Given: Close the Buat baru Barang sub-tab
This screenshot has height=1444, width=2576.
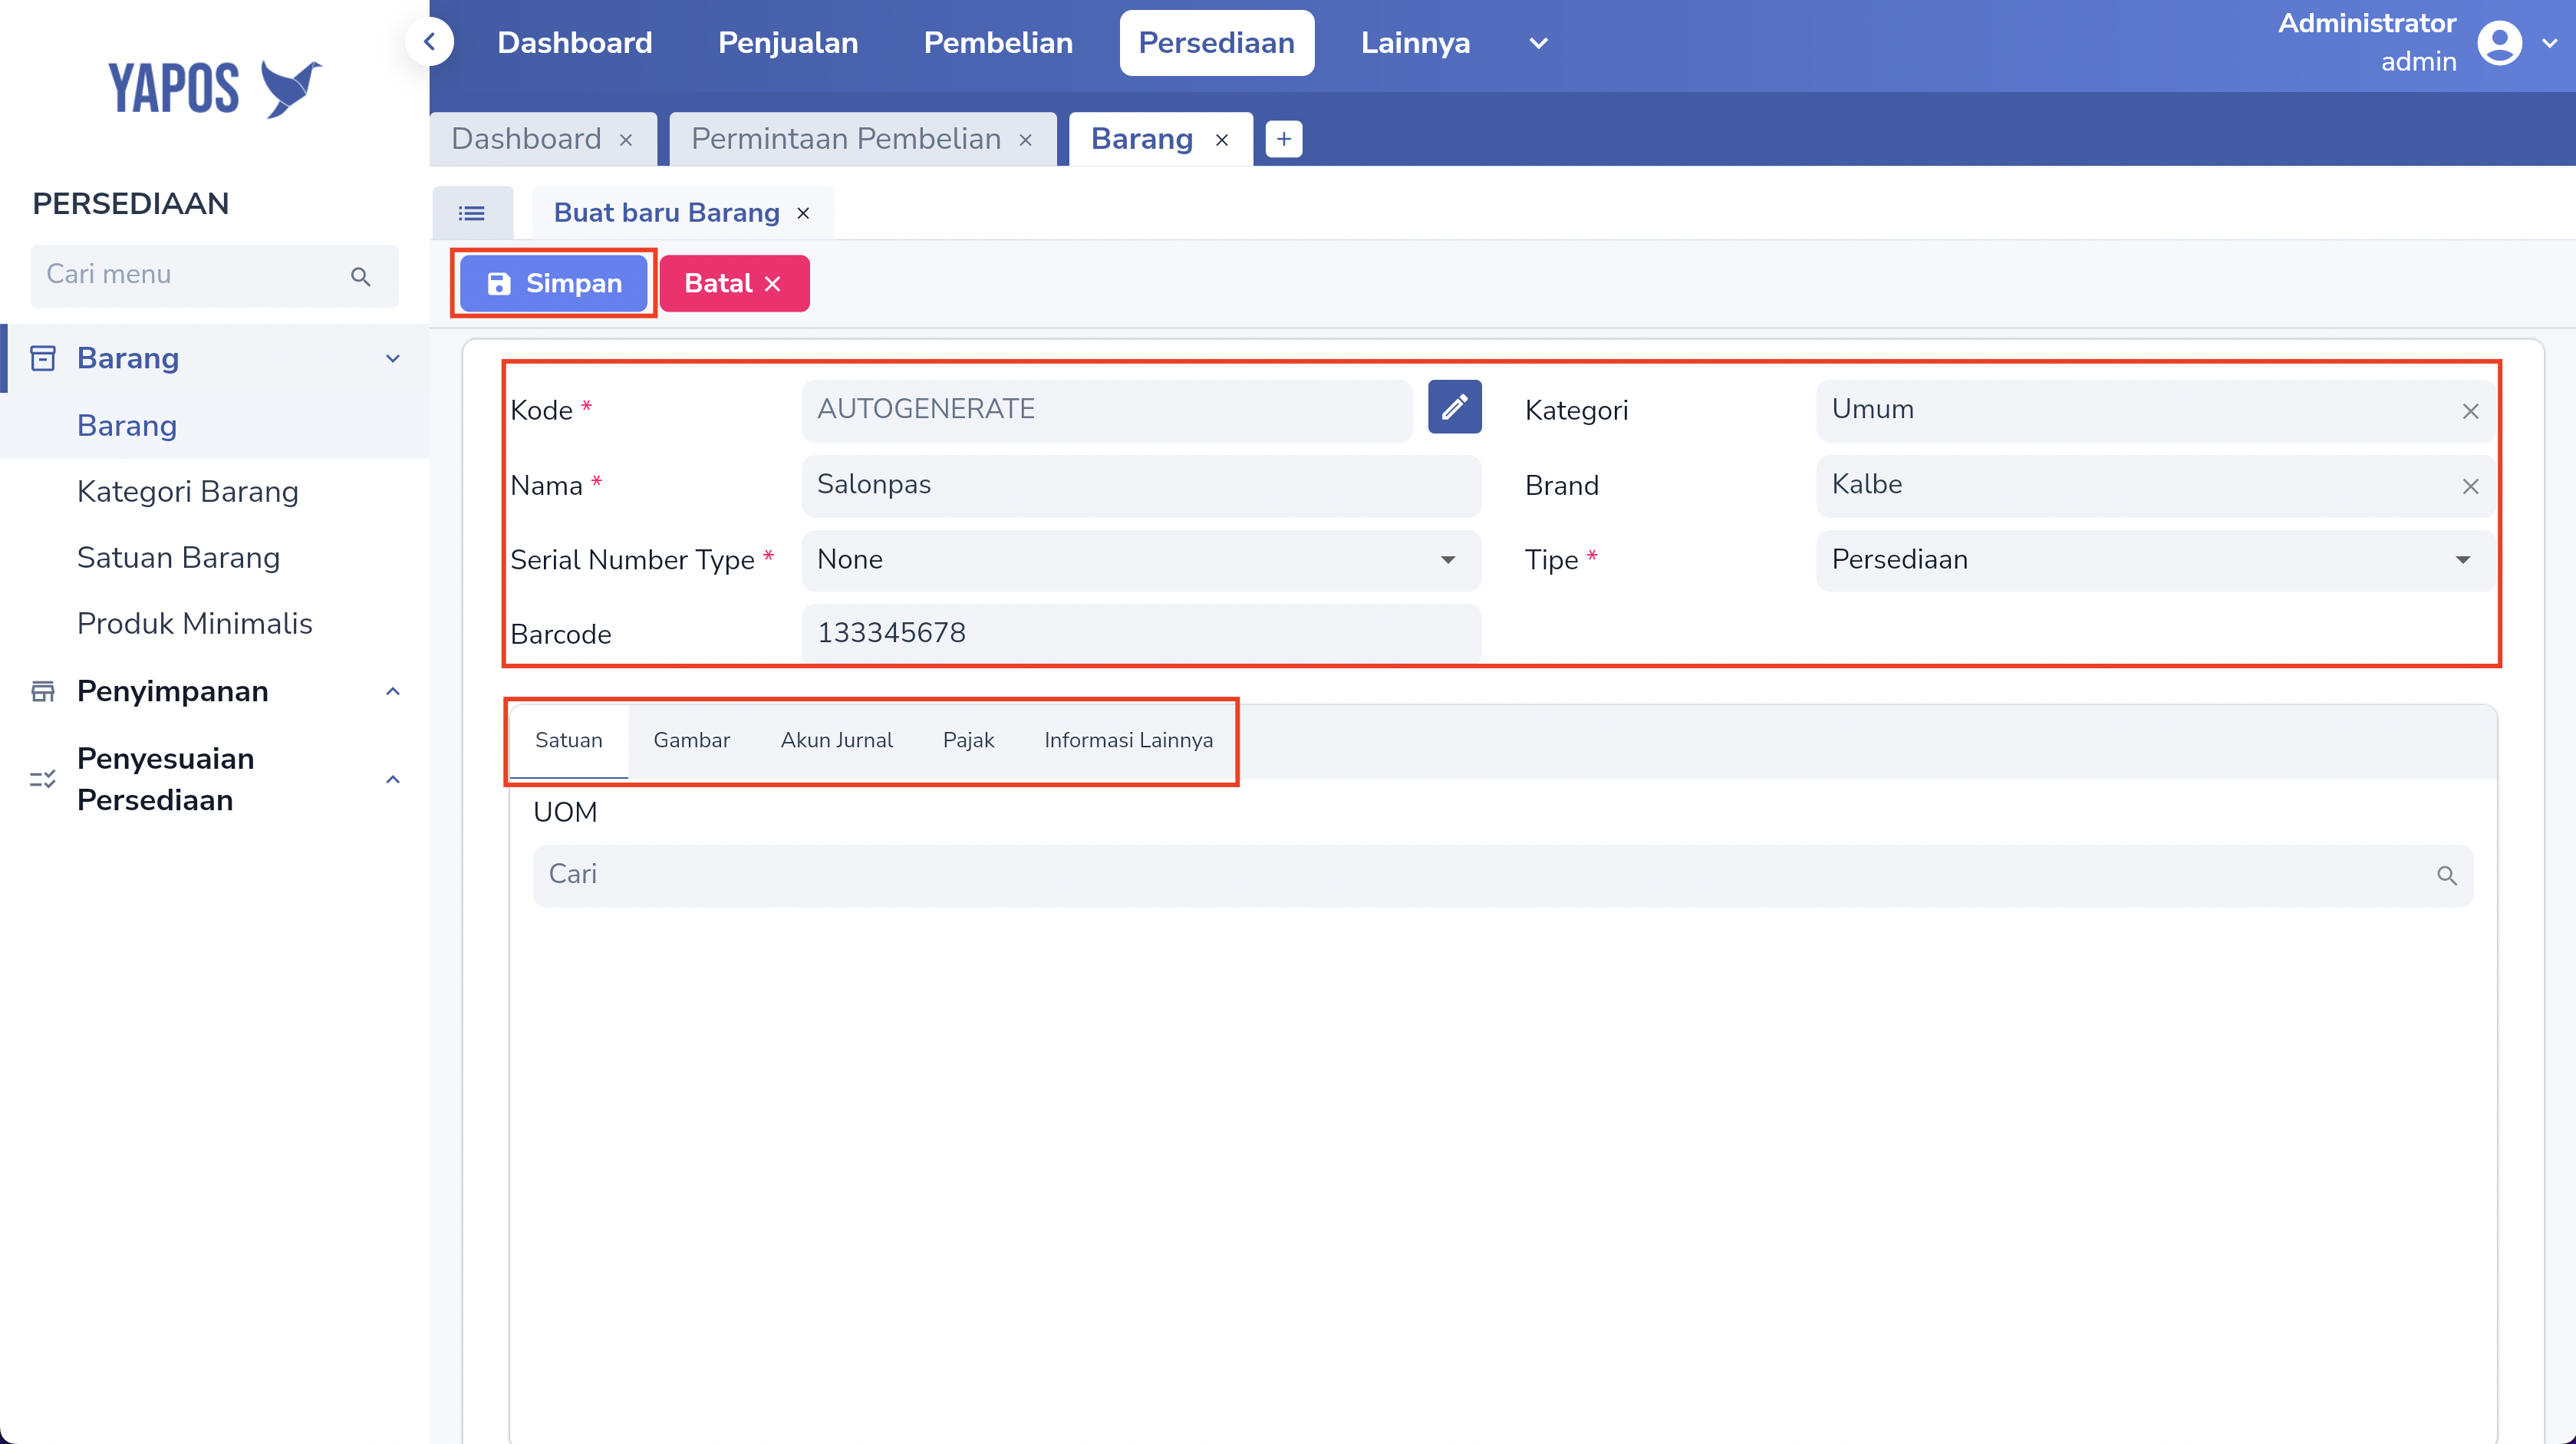Looking at the screenshot, I should tap(803, 213).
